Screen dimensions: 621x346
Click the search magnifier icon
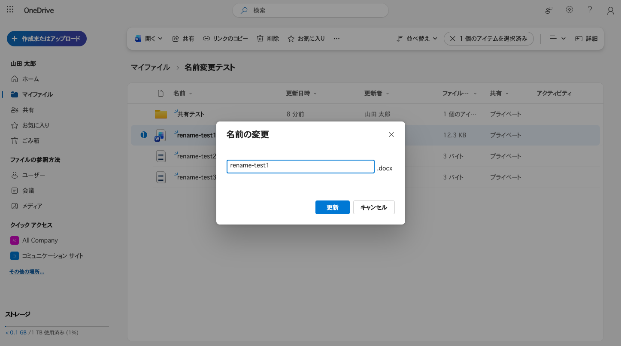(244, 10)
